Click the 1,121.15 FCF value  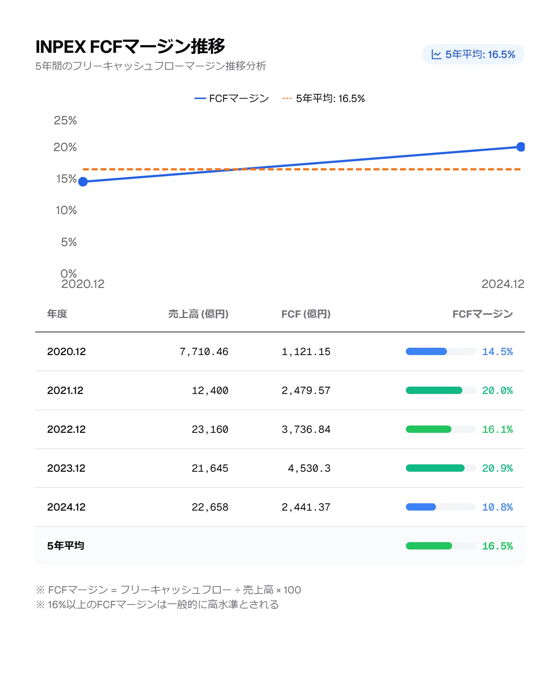point(306,352)
